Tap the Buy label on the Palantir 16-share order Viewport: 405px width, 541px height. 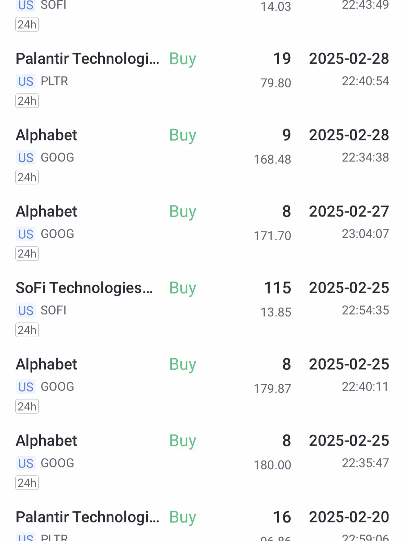pos(183,517)
